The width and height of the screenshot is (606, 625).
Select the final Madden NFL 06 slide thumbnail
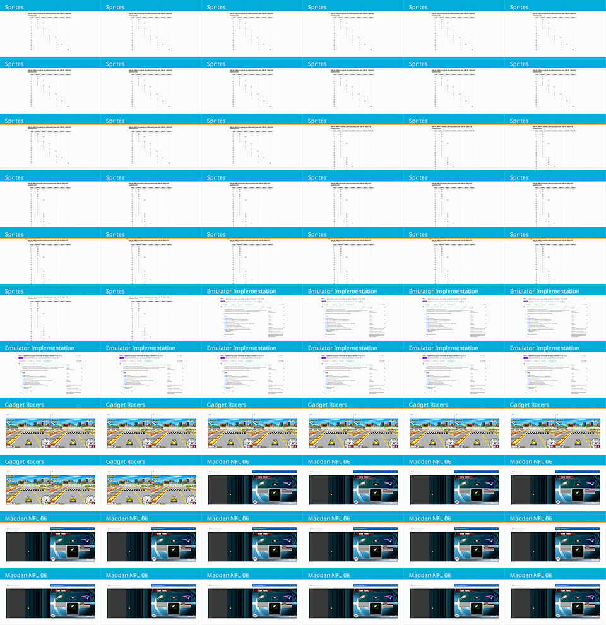click(555, 597)
